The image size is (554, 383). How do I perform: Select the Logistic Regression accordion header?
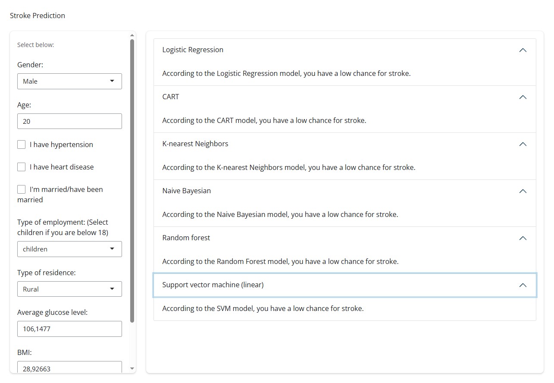[x=193, y=50]
